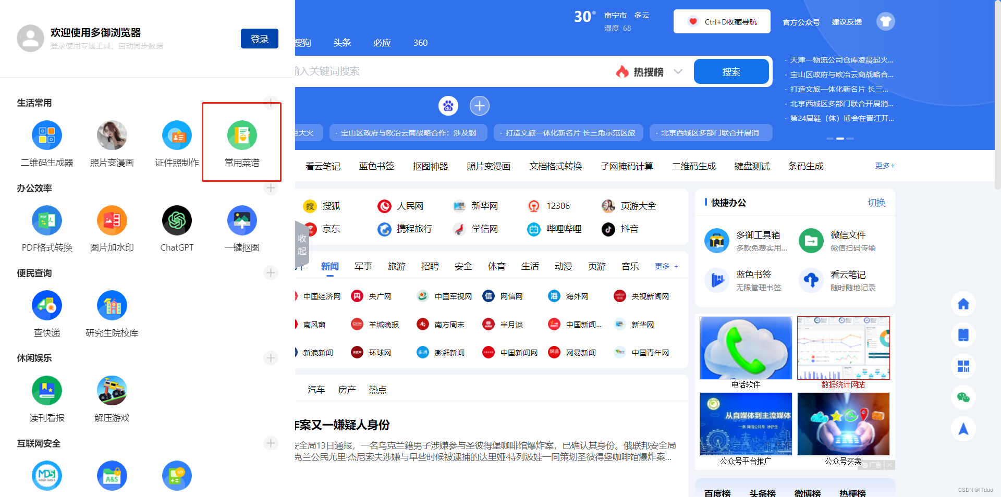Open the 抖音 site link
The height and width of the screenshot is (497, 1001).
click(x=620, y=229)
